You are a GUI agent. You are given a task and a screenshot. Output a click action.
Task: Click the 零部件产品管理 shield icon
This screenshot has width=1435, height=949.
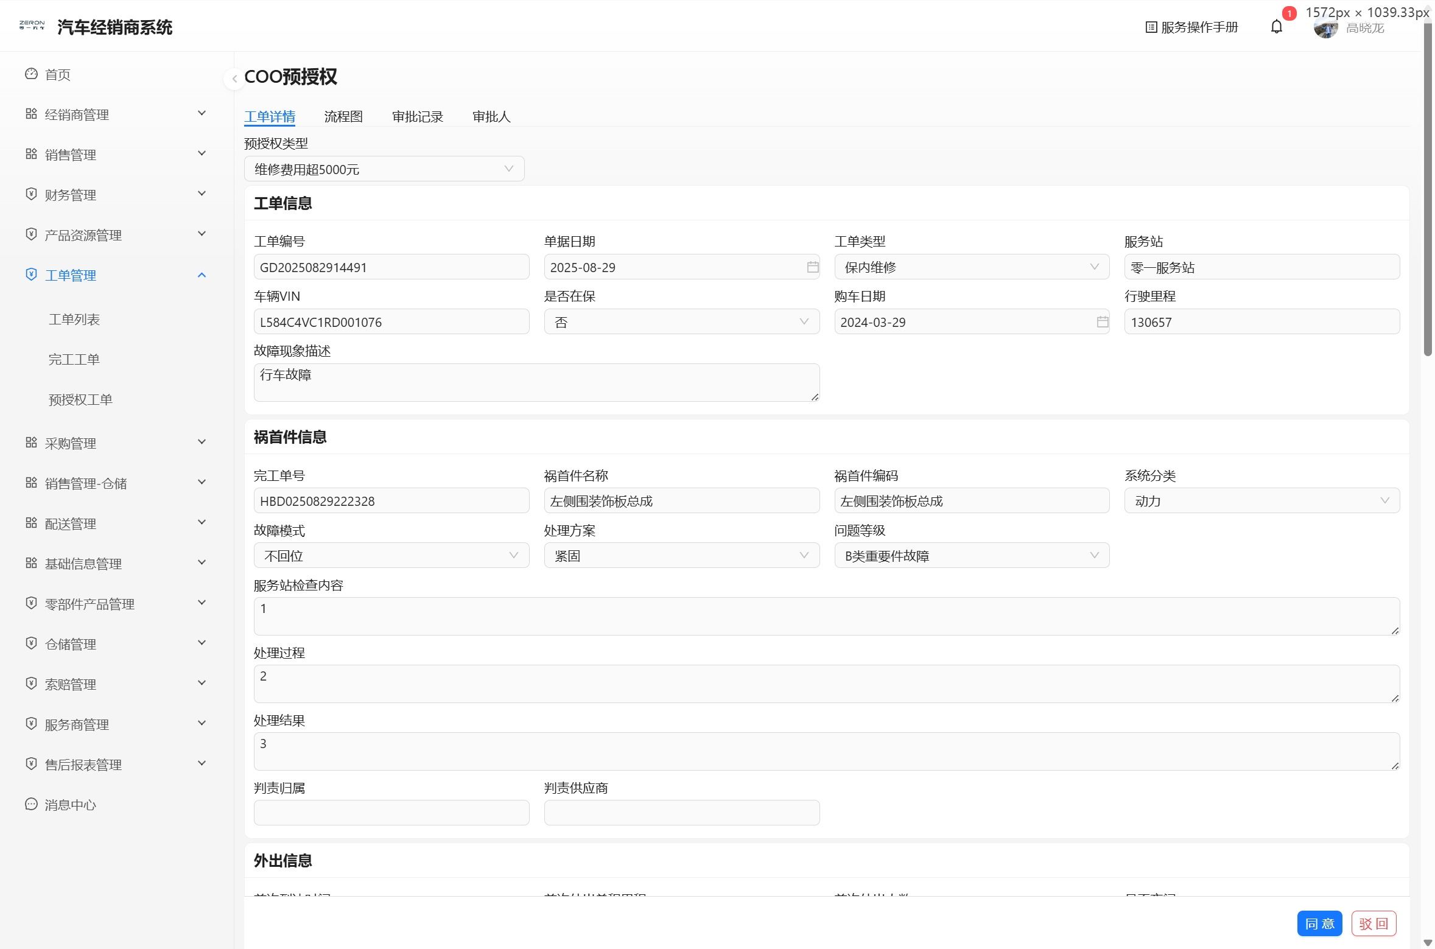click(x=32, y=603)
